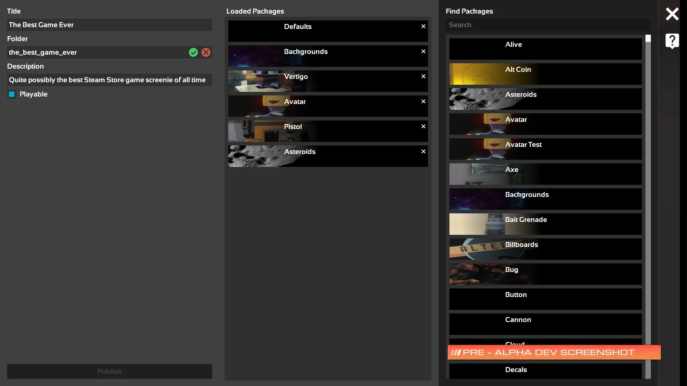Cancel folder name with red X icon
This screenshot has height=386, width=687.
click(x=206, y=53)
